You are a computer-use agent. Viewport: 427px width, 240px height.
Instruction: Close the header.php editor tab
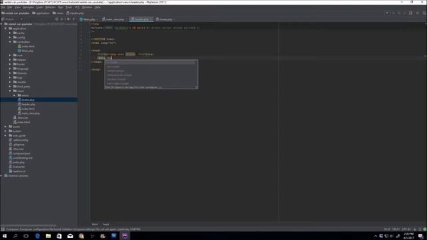pos(151,19)
